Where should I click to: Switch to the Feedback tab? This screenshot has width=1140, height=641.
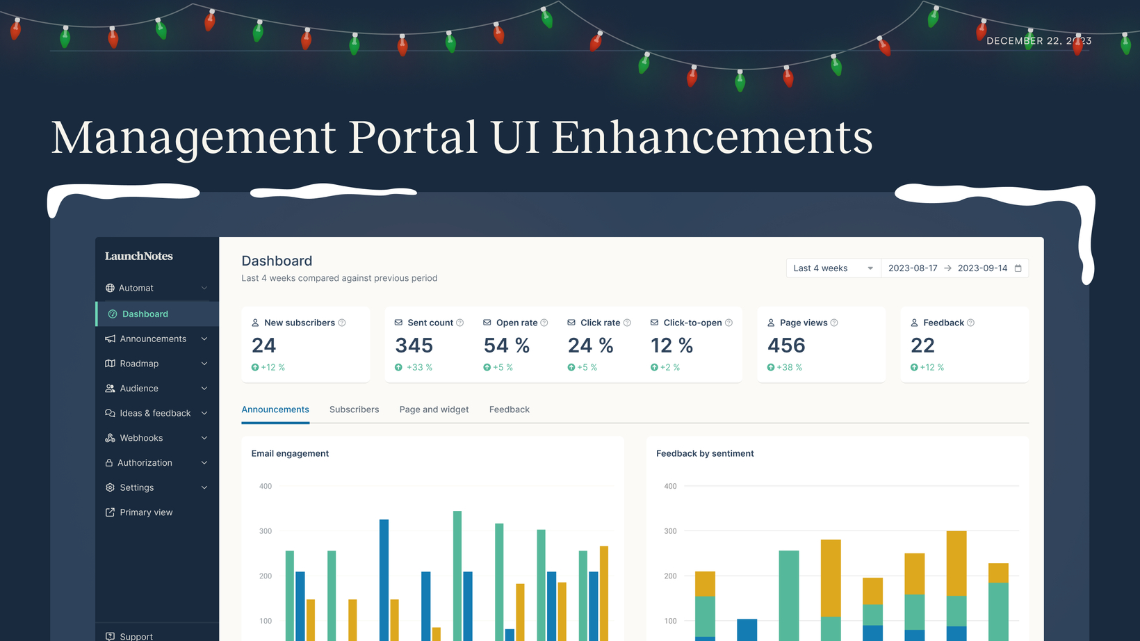coord(510,409)
